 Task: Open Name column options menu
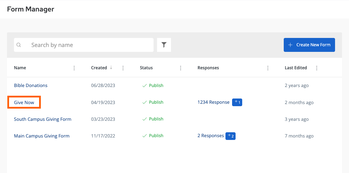pos(74,68)
